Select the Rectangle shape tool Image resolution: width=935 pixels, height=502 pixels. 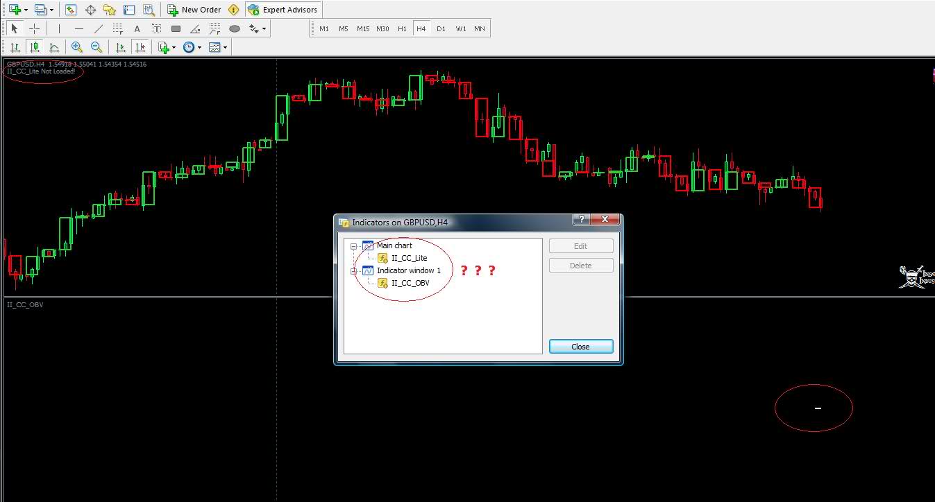point(176,28)
